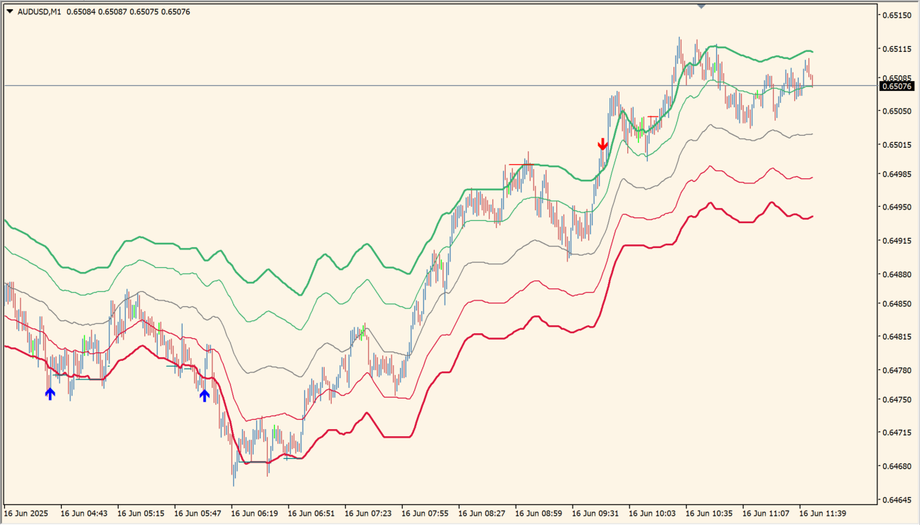
Task: Click the 16 Jun 06:19 time label
Action: coord(255,512)
